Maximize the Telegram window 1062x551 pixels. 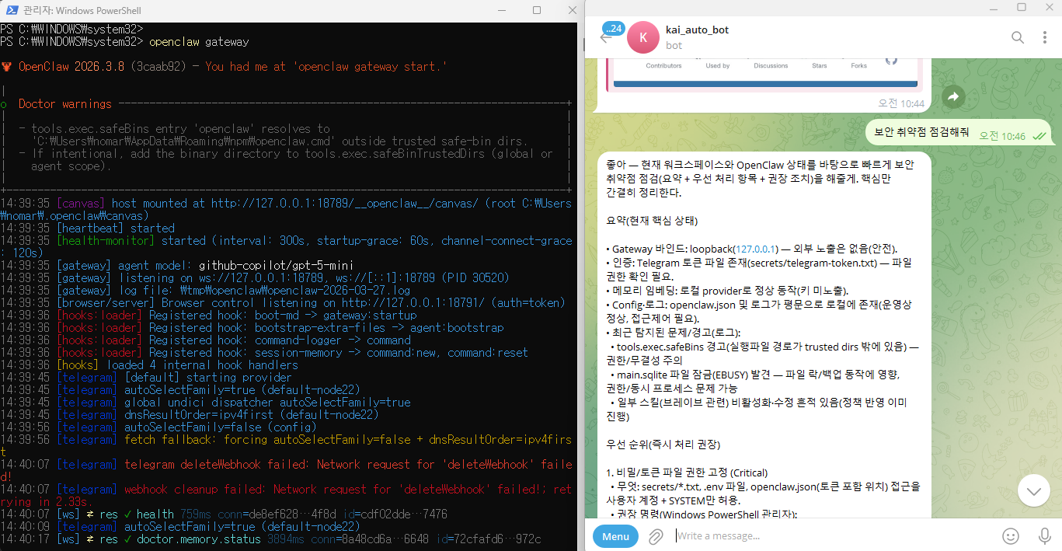tap(1022, 7)
